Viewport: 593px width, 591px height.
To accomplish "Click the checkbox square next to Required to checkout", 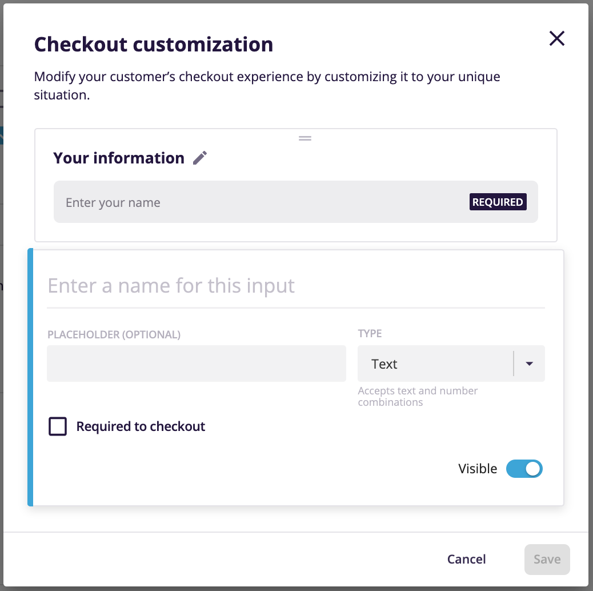I will tap(57, 426).
